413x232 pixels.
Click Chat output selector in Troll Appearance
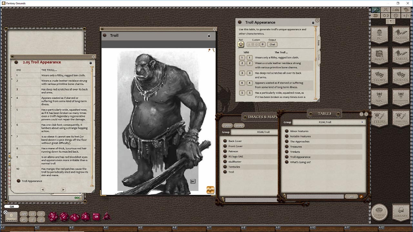(272, 44)
